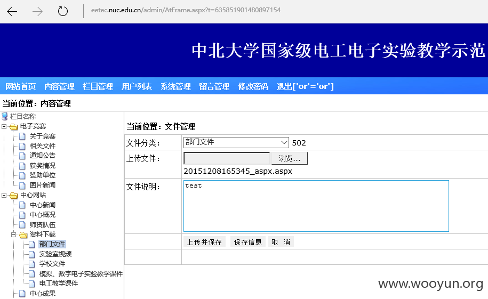Select 相关文件 in the tree
The image size is (488, 299).
pyautogui.click(x=43, y=146)
